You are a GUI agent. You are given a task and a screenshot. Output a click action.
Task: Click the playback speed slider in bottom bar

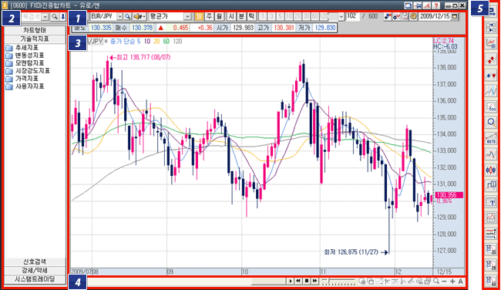click(x=338, y=282)
